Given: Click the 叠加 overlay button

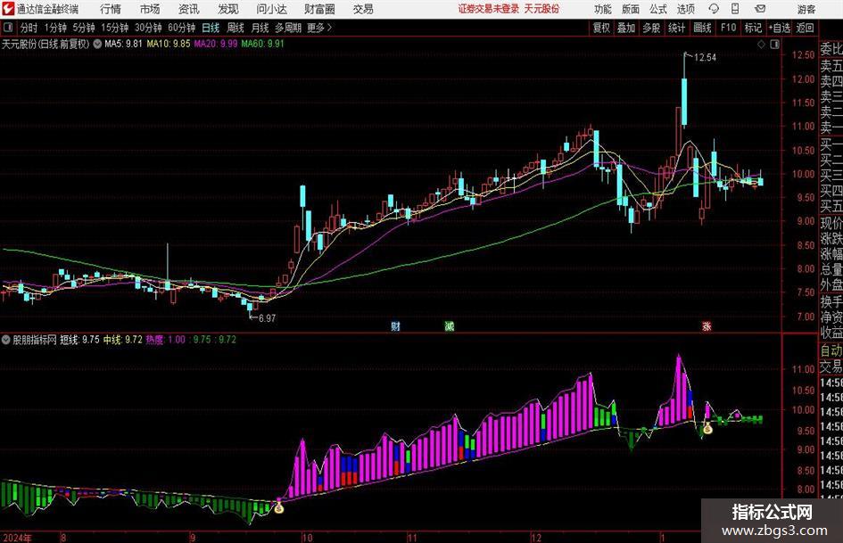Looking at the screenshot, I should (x=626, y=28).
